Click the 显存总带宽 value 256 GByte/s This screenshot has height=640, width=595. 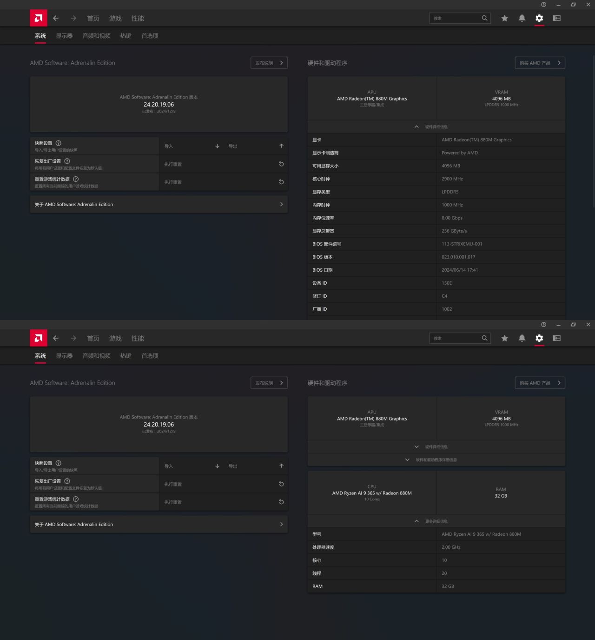coord(454,231)
